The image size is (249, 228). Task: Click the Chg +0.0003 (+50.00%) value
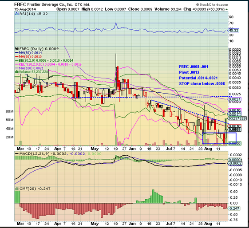[204, 9]
